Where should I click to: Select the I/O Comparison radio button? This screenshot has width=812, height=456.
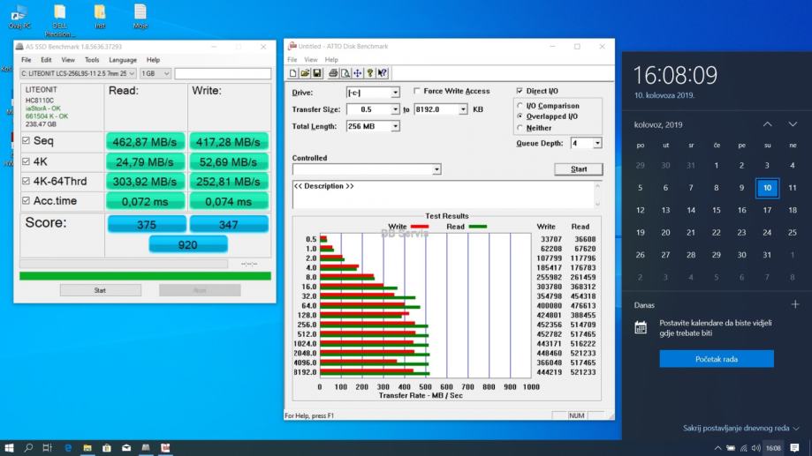click(520, 106)
